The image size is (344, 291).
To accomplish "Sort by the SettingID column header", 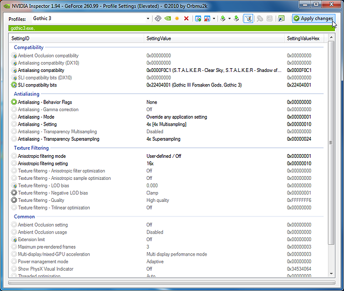I will pos(76,38).
